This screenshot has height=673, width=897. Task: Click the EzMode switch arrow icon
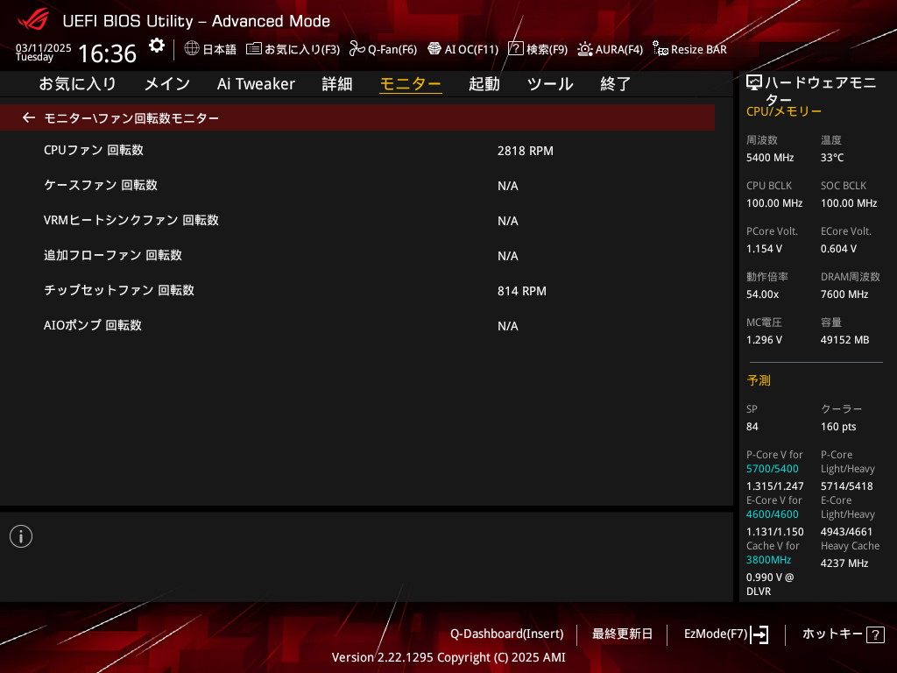759,634
